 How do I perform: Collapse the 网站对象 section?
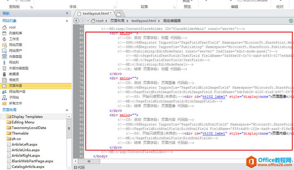pos(67,21)
